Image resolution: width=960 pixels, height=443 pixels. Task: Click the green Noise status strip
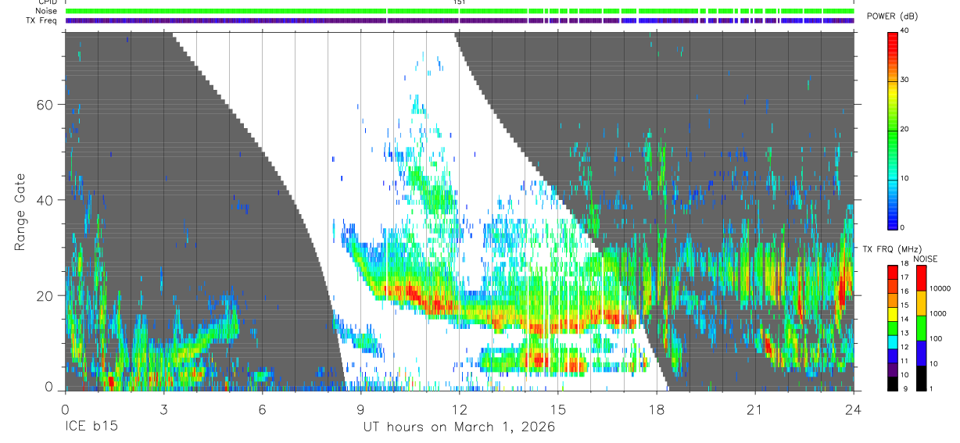pos(460,11)
